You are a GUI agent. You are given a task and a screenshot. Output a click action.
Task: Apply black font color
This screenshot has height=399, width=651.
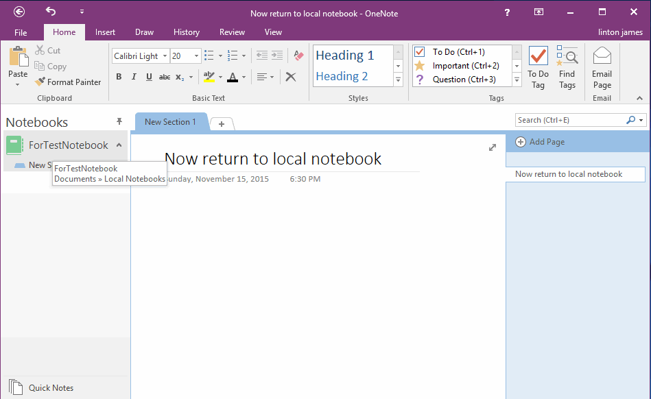[233, 77]
